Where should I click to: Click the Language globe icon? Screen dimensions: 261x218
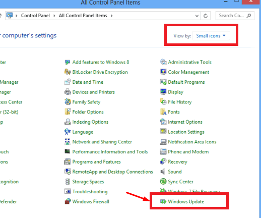pos(68,132)
